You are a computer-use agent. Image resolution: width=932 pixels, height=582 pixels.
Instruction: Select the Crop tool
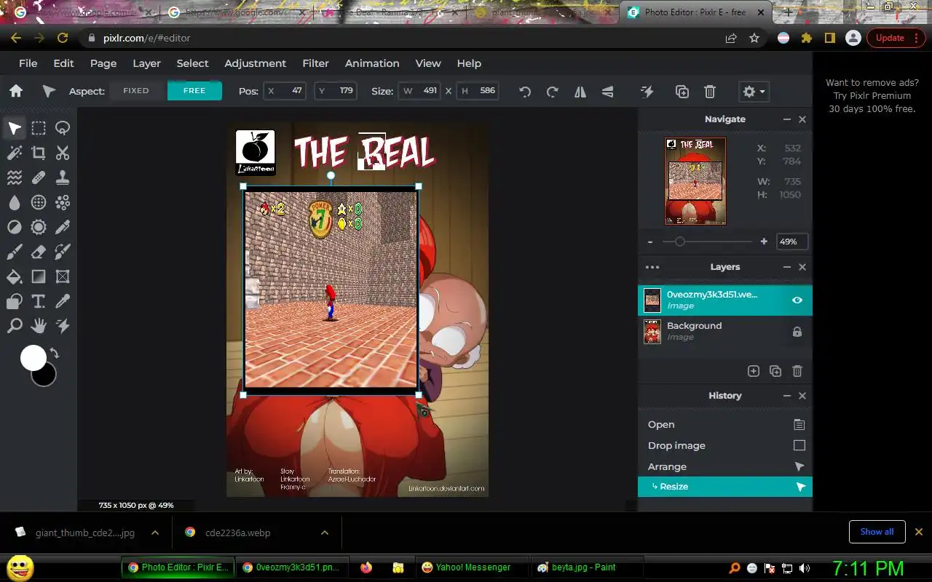click(39, 153)
